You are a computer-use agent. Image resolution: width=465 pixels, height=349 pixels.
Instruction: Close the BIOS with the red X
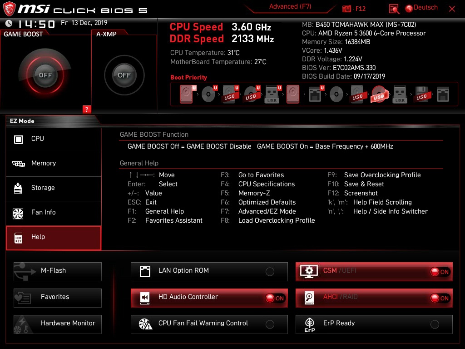click(x=452, y=9)
